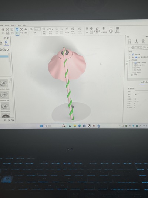Open the Help (H) menu
This screenshot has width=148, height=198.
25,25
